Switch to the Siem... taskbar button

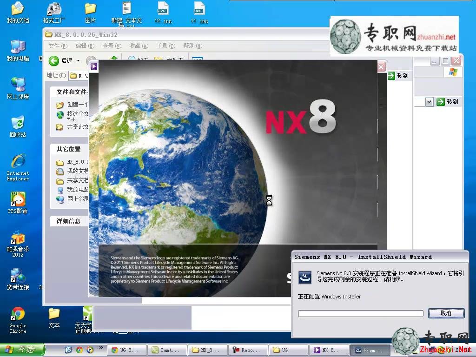370,350
